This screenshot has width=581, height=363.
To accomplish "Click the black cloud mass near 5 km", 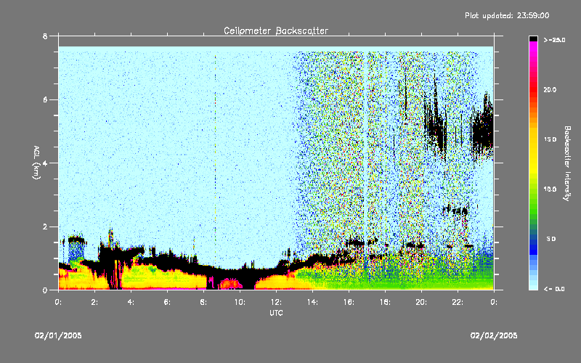I will 482,131.
